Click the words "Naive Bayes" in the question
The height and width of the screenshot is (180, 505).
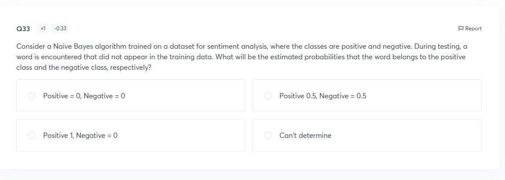click(73, 46)
